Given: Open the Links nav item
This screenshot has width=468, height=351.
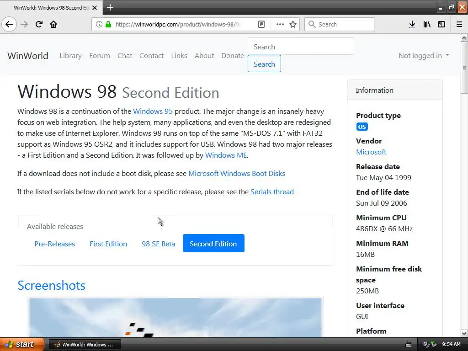Looking at the screenshot, I should tap(179, 56).
